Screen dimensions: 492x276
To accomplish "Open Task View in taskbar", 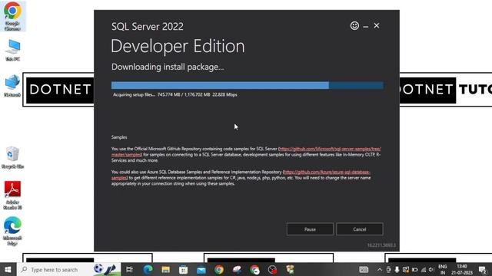I will click(129, 269).
